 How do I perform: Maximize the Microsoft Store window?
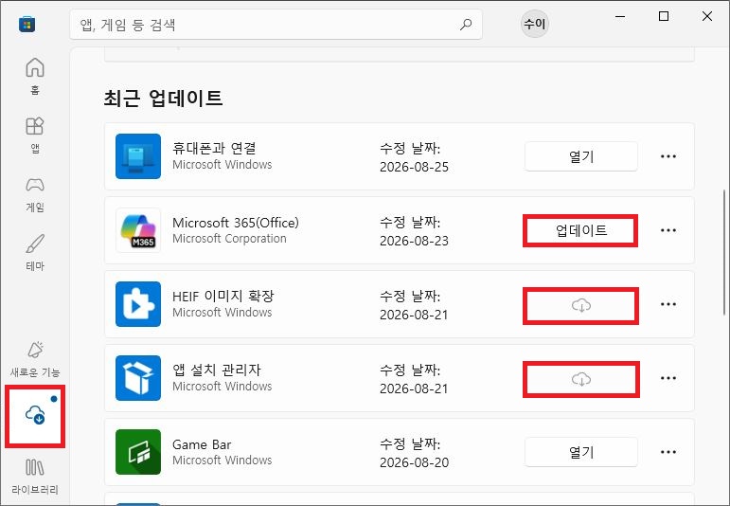click(664, 16)
